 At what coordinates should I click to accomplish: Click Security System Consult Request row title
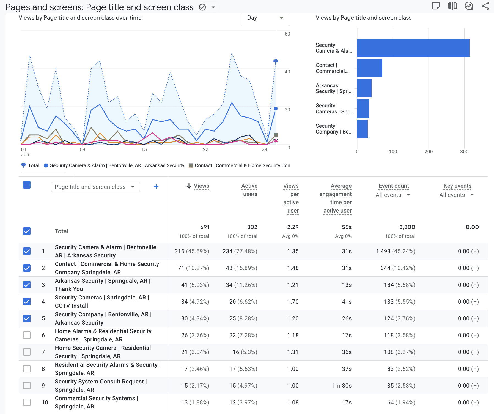coord(101,386)
